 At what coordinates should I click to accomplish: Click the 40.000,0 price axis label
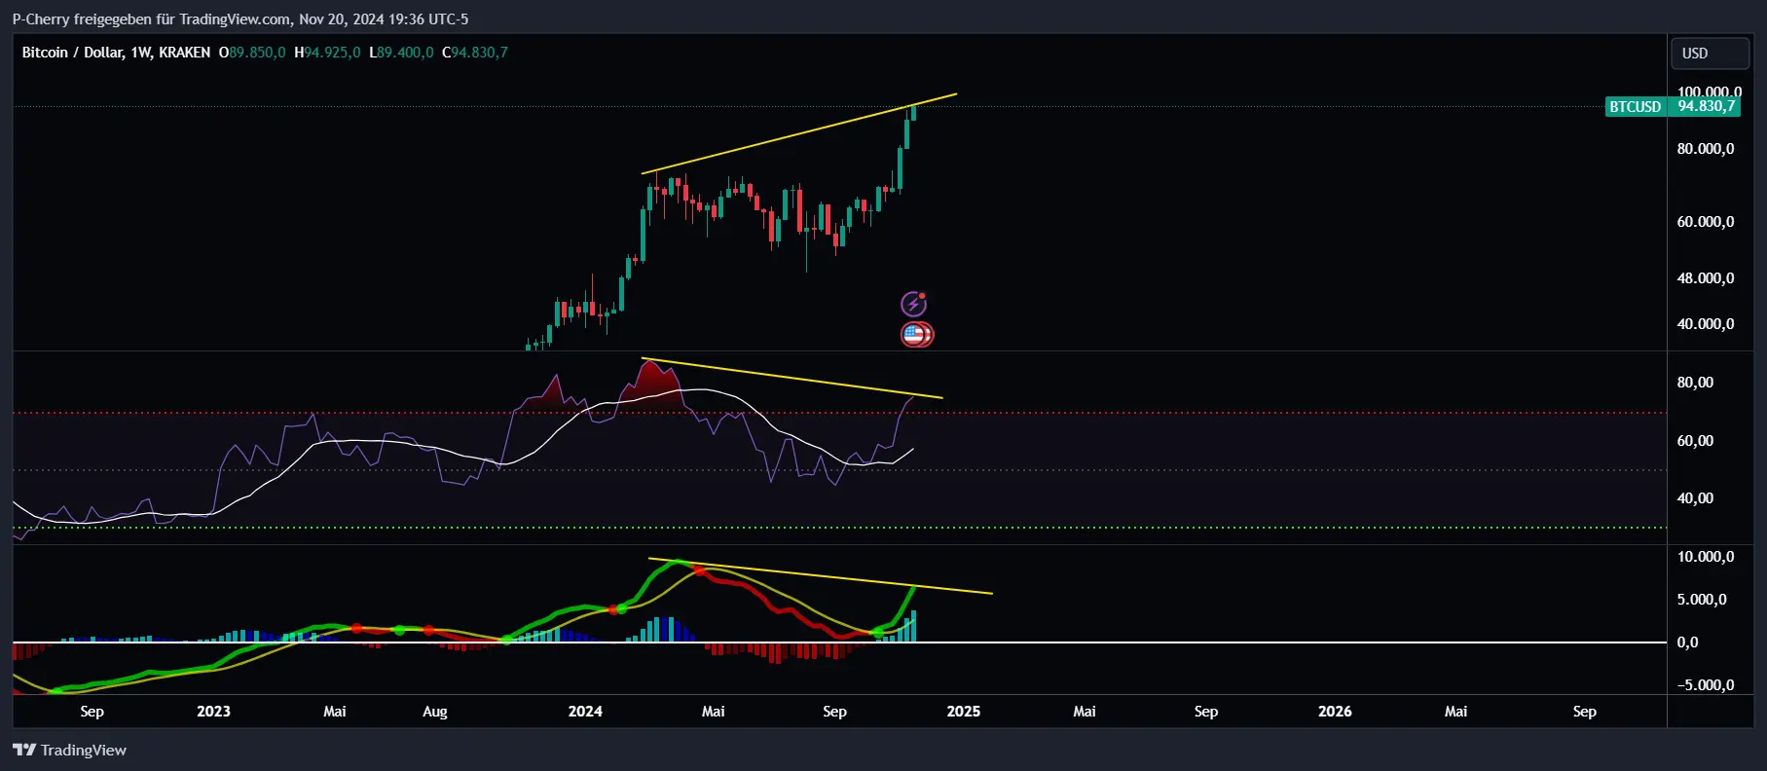(x=1706, y=324)
